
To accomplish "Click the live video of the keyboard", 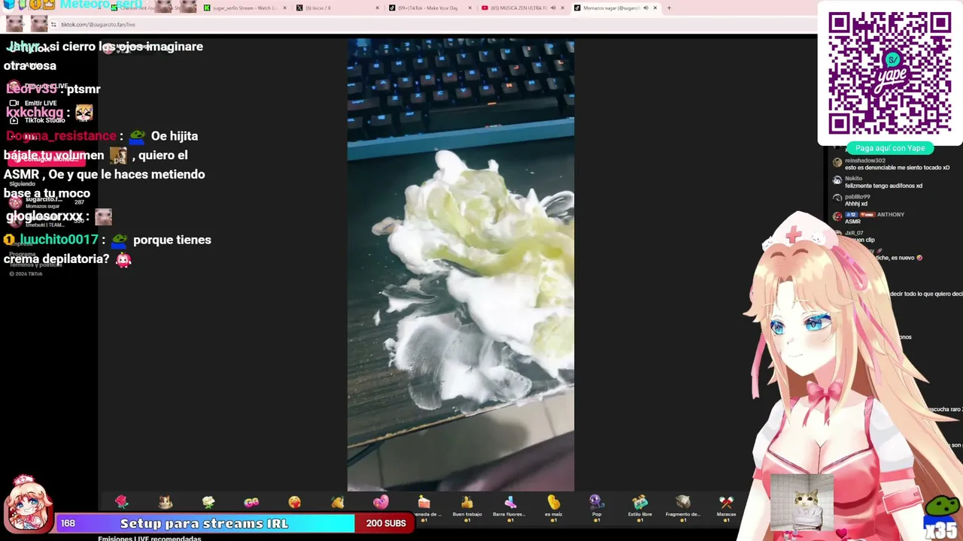I will click(460, 264).
